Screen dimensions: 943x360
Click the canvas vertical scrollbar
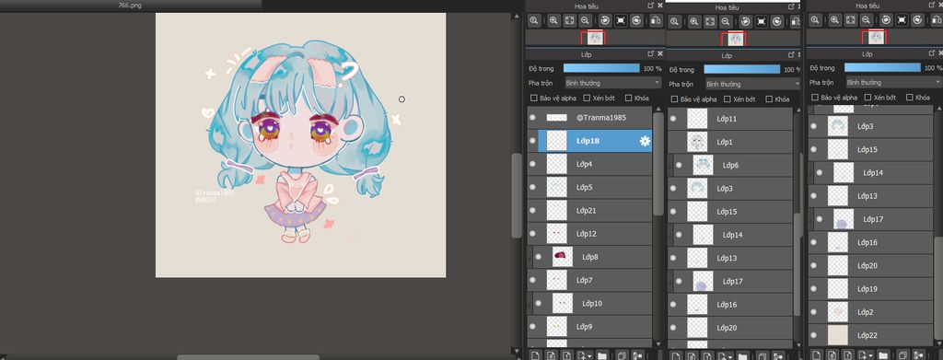pos(517,195)
